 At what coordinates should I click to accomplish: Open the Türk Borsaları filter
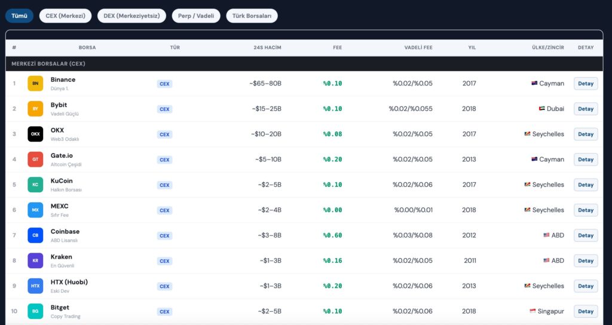252,16
